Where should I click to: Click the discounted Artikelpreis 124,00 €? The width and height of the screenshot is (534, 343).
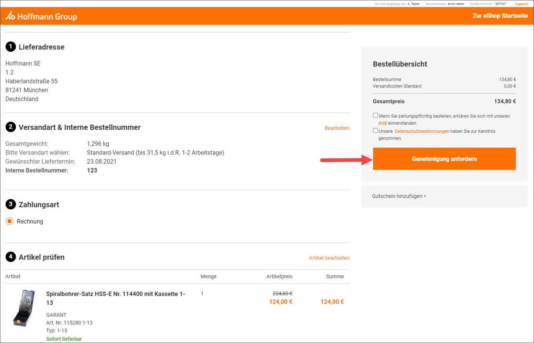click(x=281, y=302)
